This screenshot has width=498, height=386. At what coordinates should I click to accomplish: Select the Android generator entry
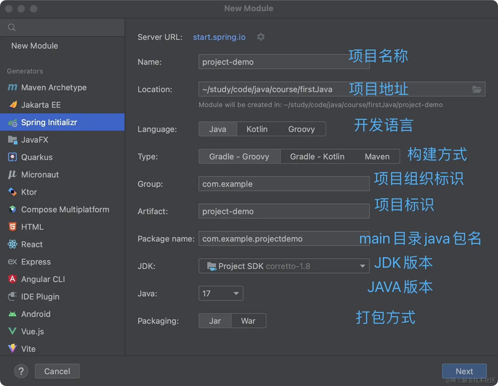click(62, 314)
